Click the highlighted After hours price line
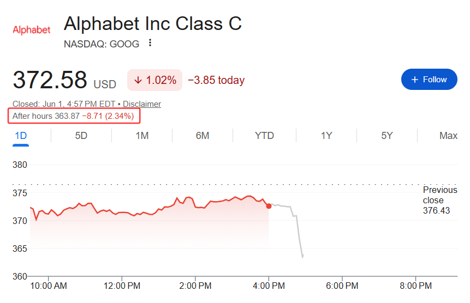 74,116
